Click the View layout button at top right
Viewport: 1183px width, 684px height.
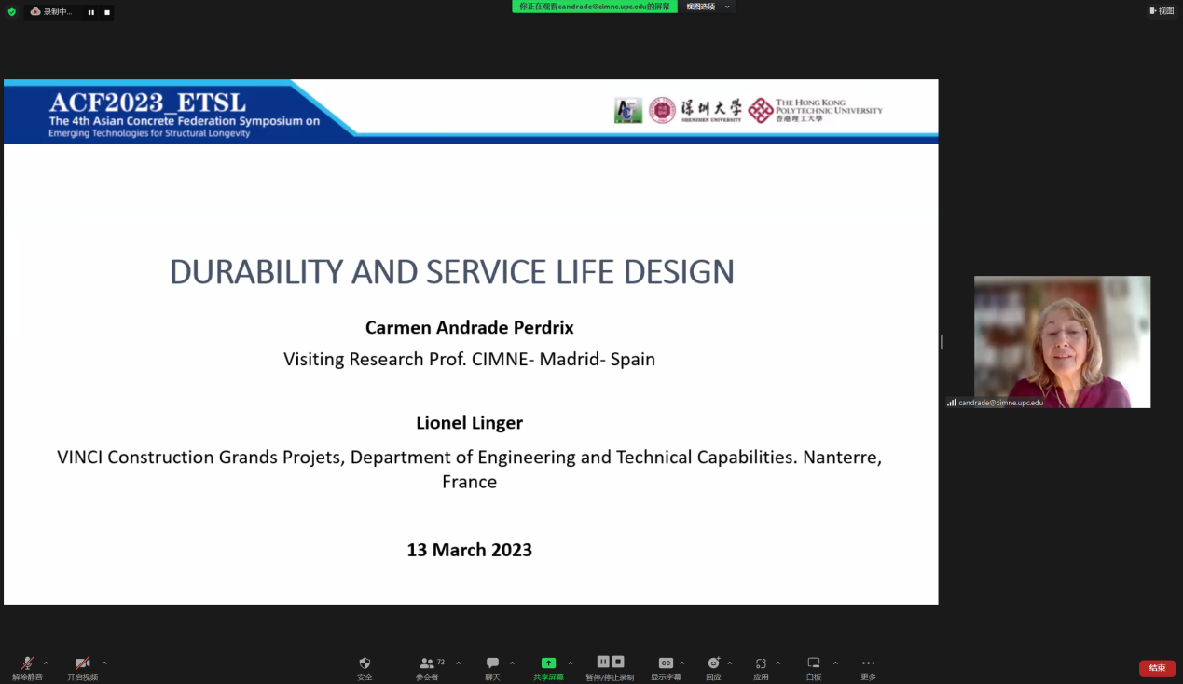(x=1162, y=11)
